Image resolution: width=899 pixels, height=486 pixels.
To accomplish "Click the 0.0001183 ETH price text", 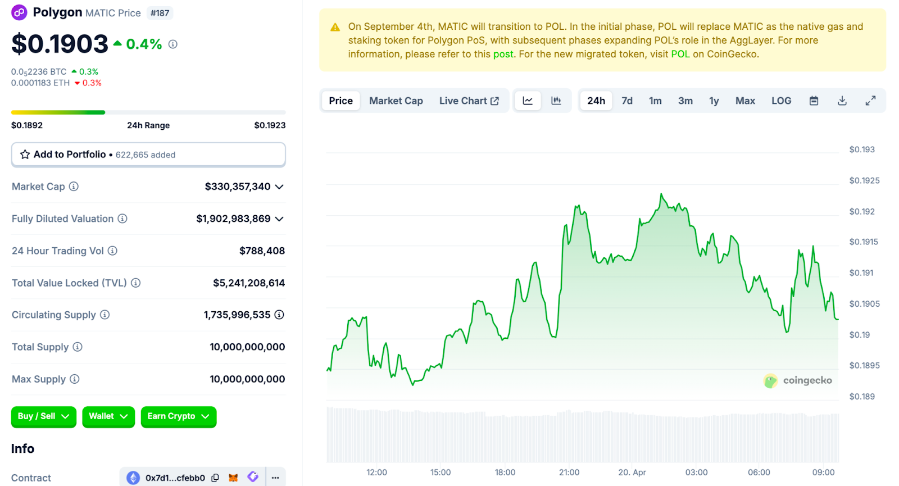I will coord(40,83).
